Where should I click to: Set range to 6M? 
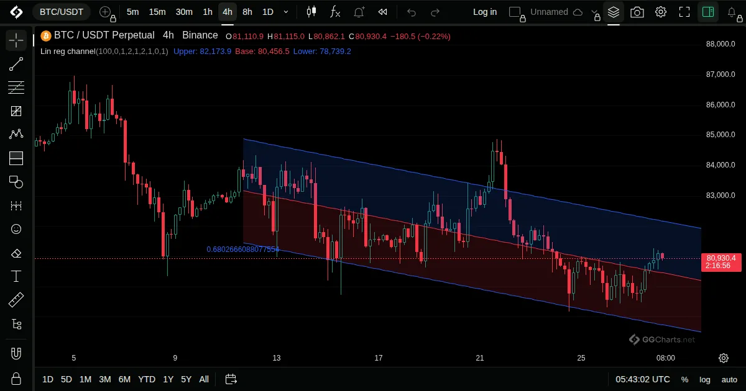pyautogui.click(x=124, y=379)
